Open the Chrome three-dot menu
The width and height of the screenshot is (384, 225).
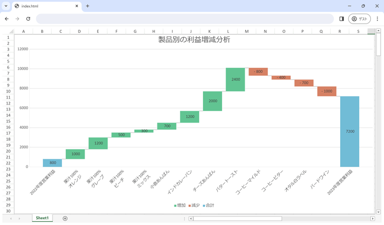point(377,19)
